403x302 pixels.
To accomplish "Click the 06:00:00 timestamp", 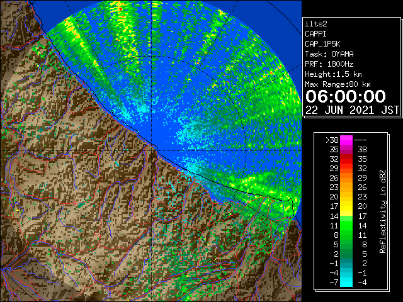I will coord(346,96).
